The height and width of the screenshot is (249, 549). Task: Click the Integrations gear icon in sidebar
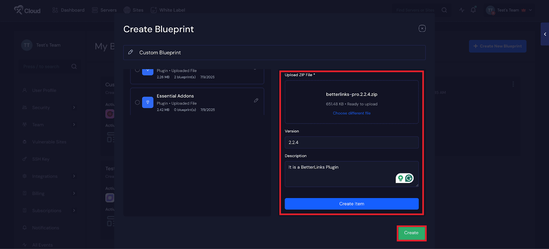[x=24, y=176]
